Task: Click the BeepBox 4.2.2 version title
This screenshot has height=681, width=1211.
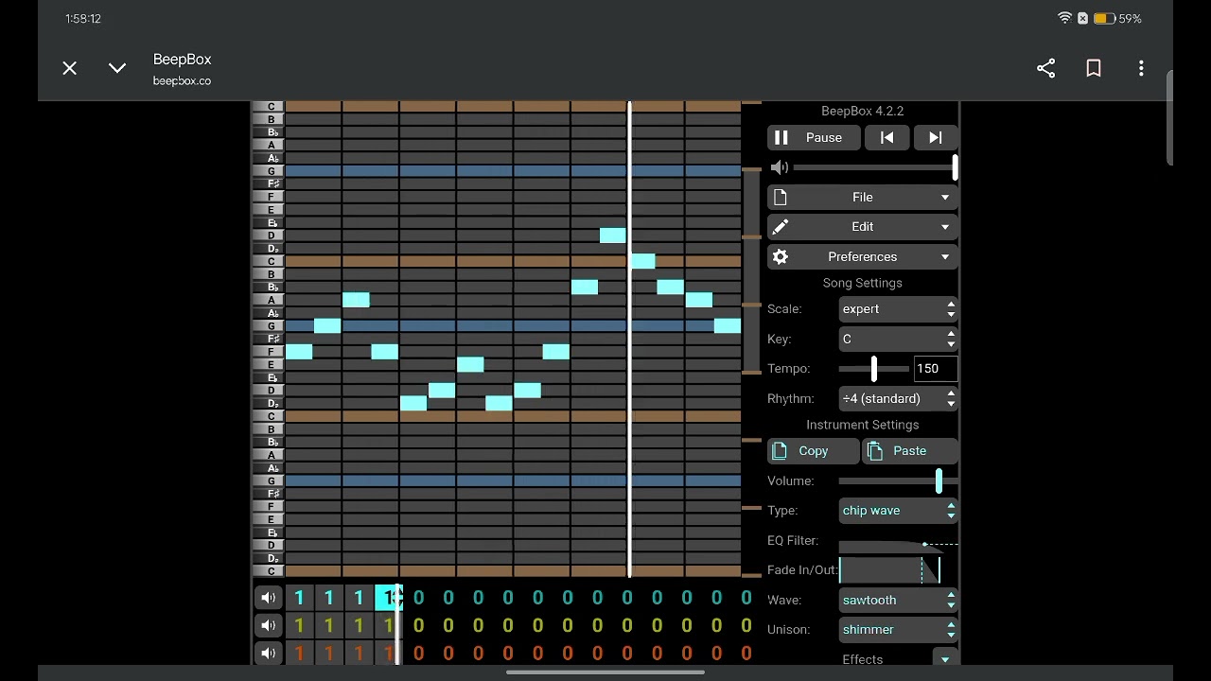Action: (x=862, y=111)
